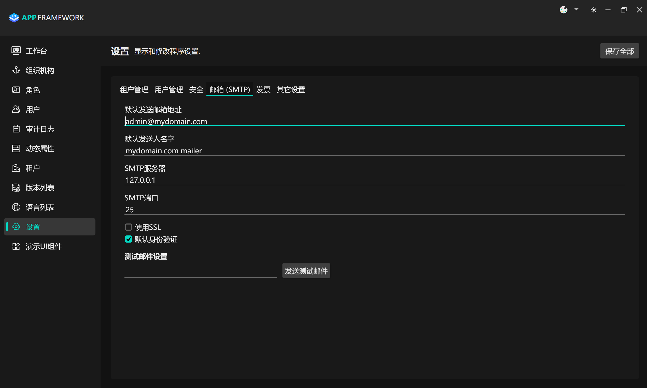Click 保存全部 button

(x=619, y=51)
